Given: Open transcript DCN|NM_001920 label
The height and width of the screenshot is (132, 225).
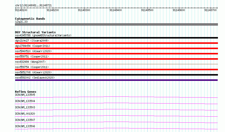Looking at the screenshot, I should tap(25, 114).
